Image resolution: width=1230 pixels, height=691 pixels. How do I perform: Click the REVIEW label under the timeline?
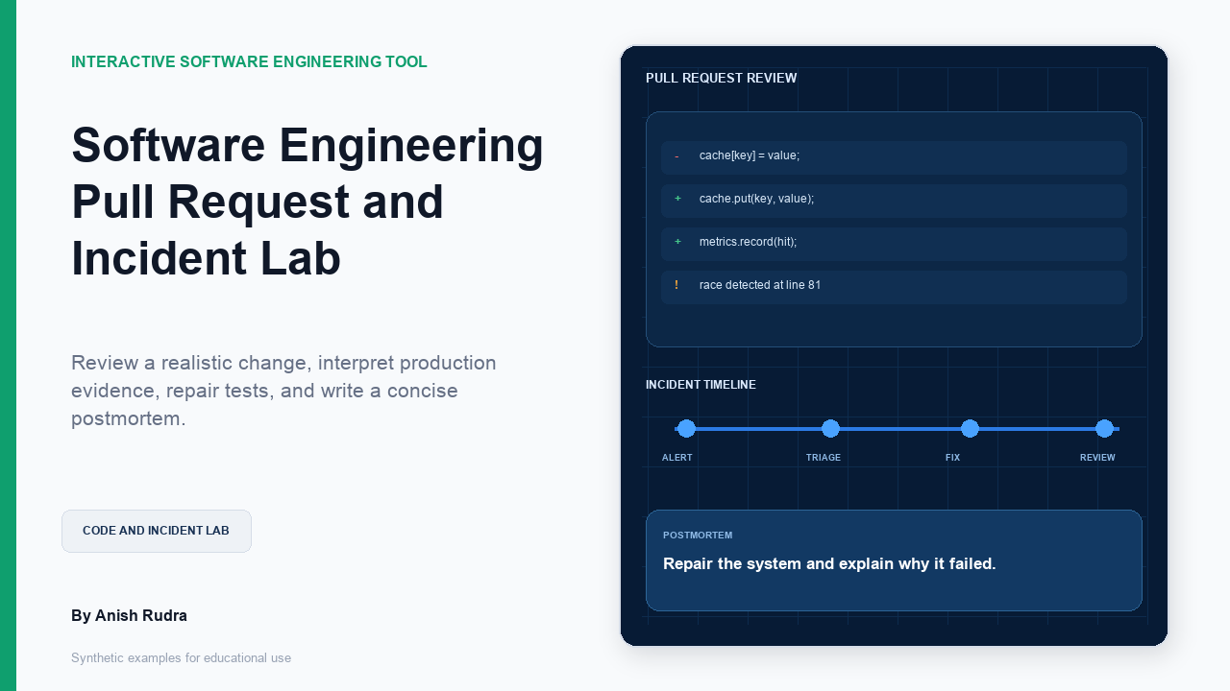pos(1097,458)
